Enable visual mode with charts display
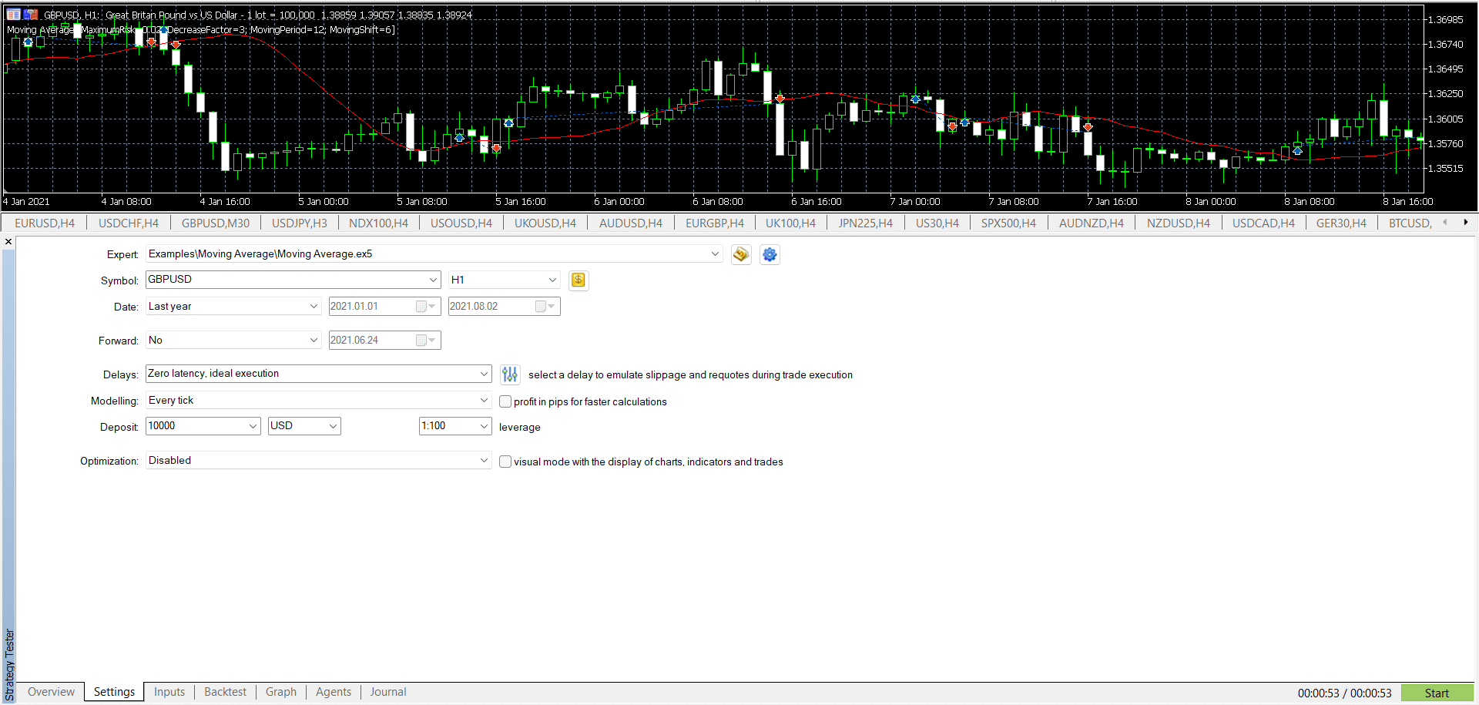 pyautogui.click(x=505, y=462)
